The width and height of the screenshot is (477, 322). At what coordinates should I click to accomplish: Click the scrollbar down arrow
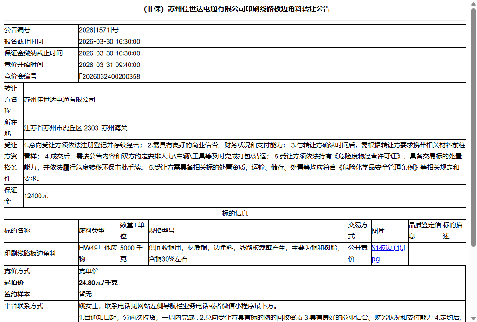coord(473,318)
